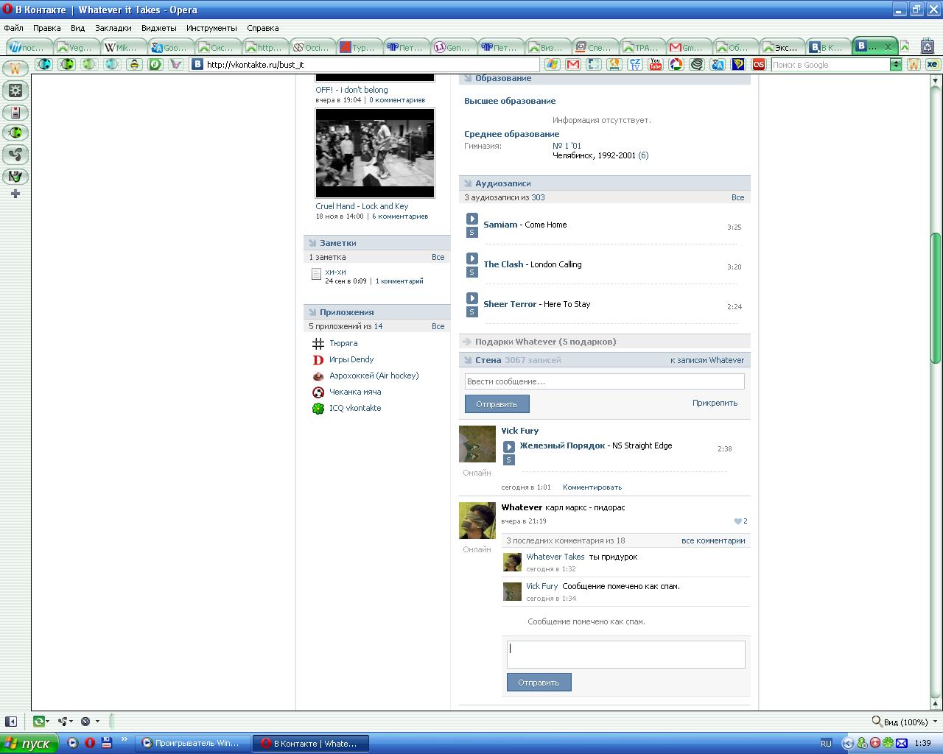Open Аэрохоккей (Air hockey) app icon
The height and width of the screenshot is (754, 943).
318,376
